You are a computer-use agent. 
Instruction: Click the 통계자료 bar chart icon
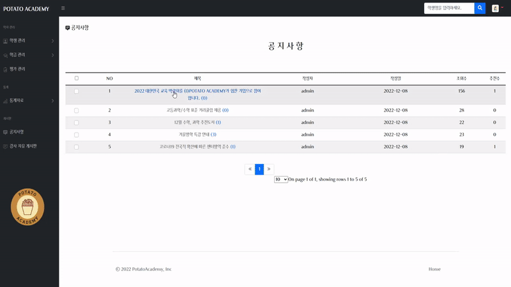(5, 101)
